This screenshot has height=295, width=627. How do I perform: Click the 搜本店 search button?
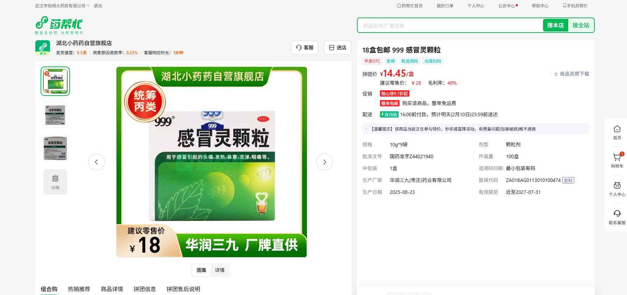click(555, 25)
